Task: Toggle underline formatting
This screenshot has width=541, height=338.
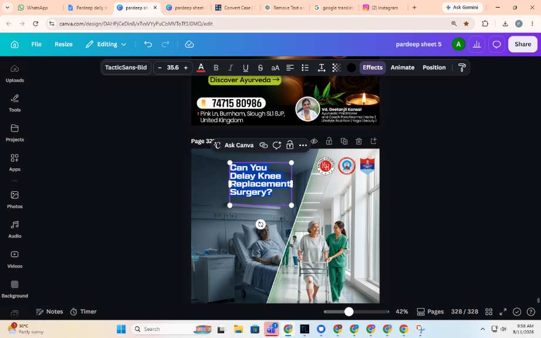Action: 245,67
